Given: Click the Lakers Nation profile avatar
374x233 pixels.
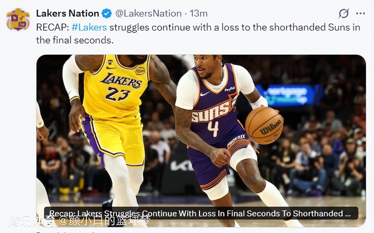Looking at the screenshot, I should [x=18, y=19].
